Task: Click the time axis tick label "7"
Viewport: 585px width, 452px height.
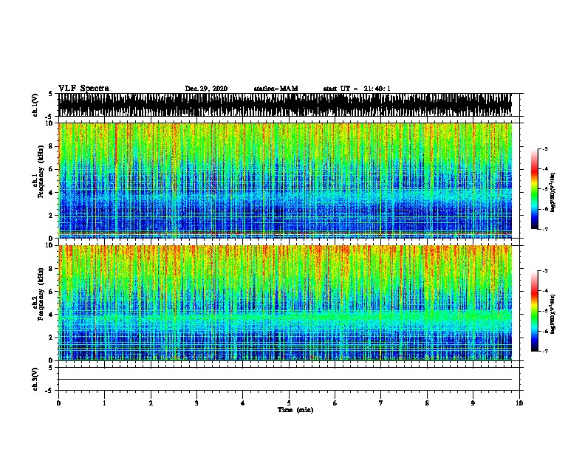Action: pos(381,403)
